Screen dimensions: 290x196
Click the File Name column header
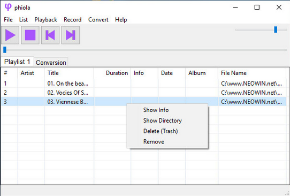pyautogui.click(x=252, y=73)
